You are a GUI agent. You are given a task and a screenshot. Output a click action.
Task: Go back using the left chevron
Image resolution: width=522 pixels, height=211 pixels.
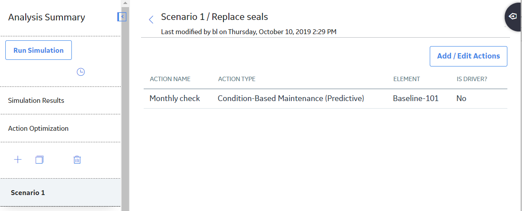point(151,20)
